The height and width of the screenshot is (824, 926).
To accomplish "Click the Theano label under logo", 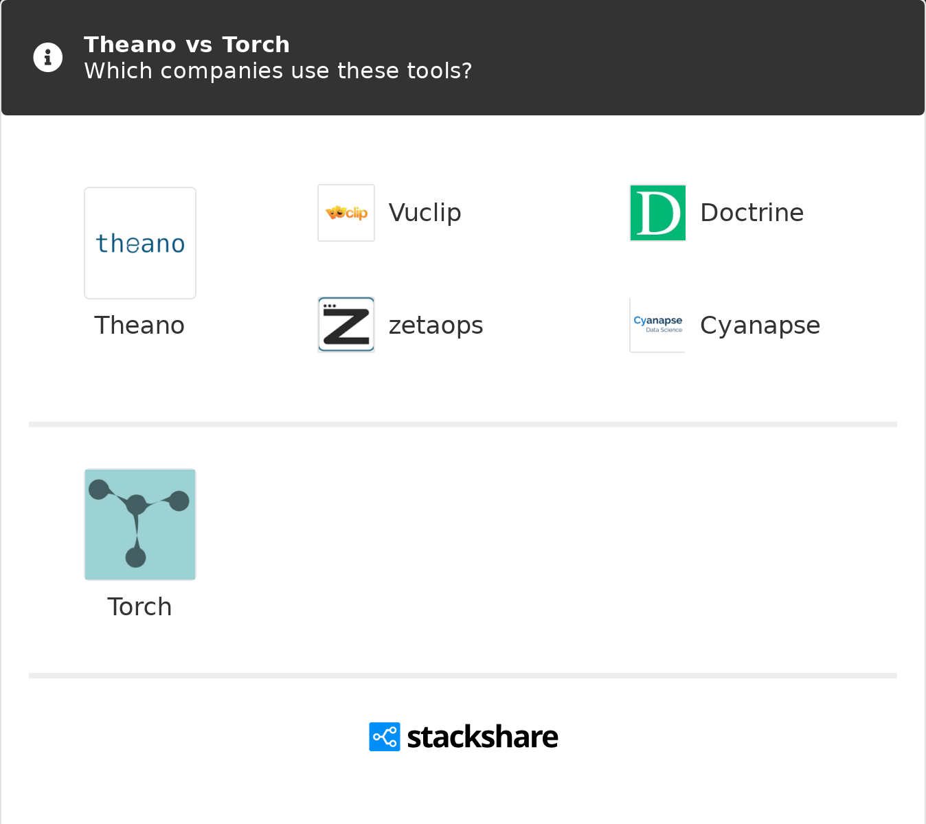I will (139, 325).
